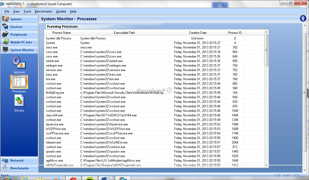Screen dimensions: 309x180
Task: Click the process list scrollbar down arrow
Action: (266, 165)
